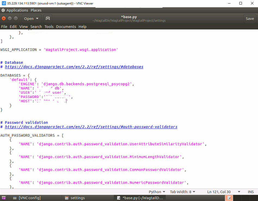
Task: Expand the Tab Width: 8 selector
Action: pos(182,192)
